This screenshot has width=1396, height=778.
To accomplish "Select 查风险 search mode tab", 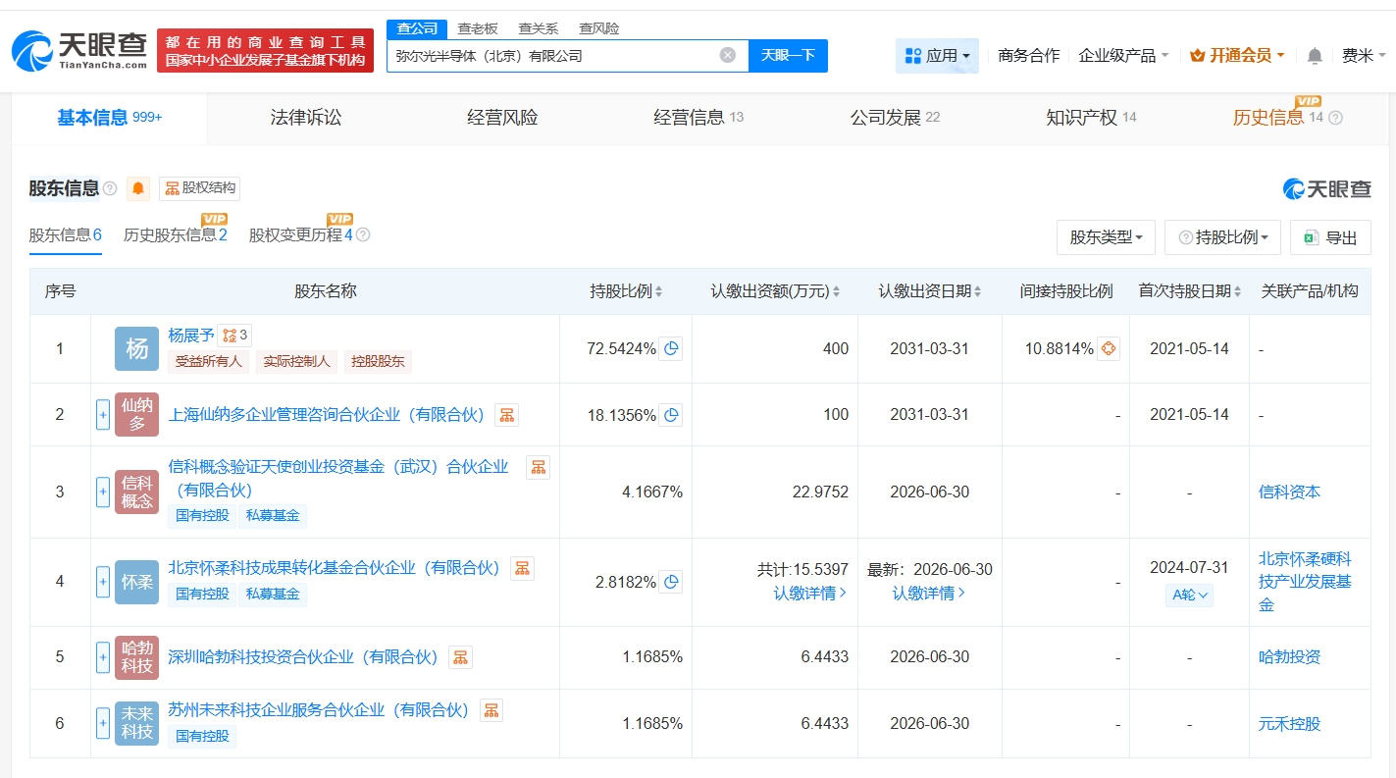I will (598, 28).
